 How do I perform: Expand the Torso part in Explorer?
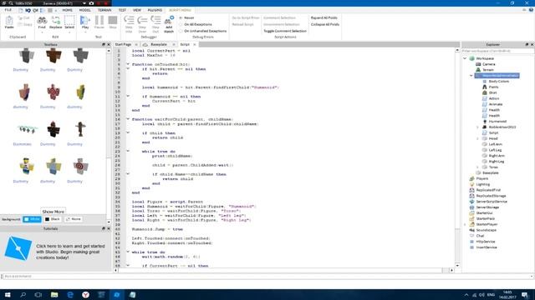[477, 167]
